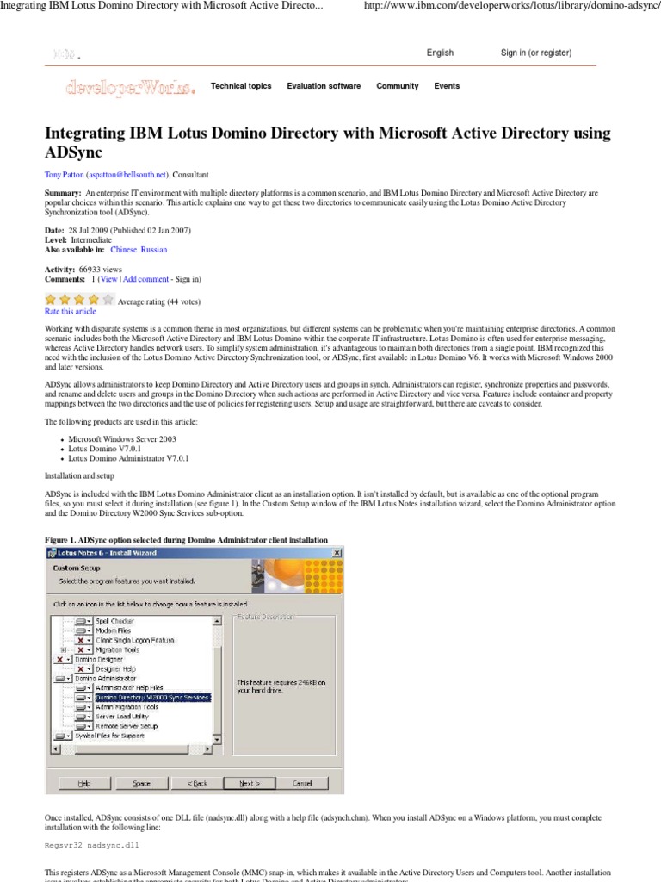The width and height of the screenshot is (661, 882).
Task: Click the Client Single Logon Feature X icon
Action: (83, 640)
